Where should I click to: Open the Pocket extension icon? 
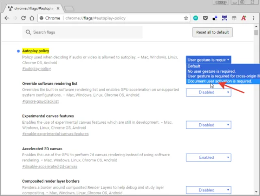205,18
